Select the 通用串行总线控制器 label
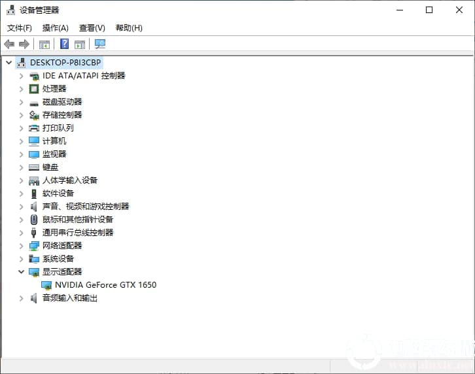This screenshot has height=374, width=475. 78,233
